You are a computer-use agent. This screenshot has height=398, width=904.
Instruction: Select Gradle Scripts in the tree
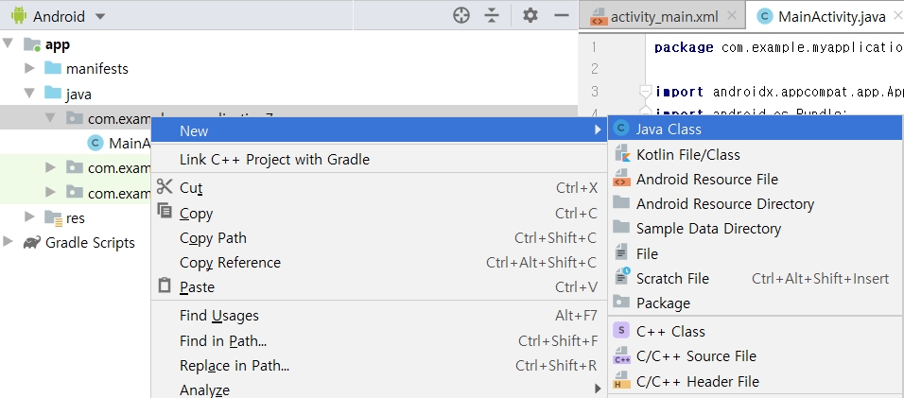[90, 242]
